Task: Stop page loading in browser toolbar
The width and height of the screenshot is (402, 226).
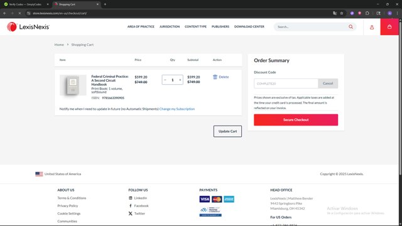Action: click(19, 13)
